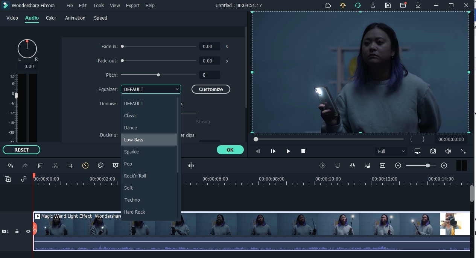Open the crop and zoom tool

click(x=70, y=165)
